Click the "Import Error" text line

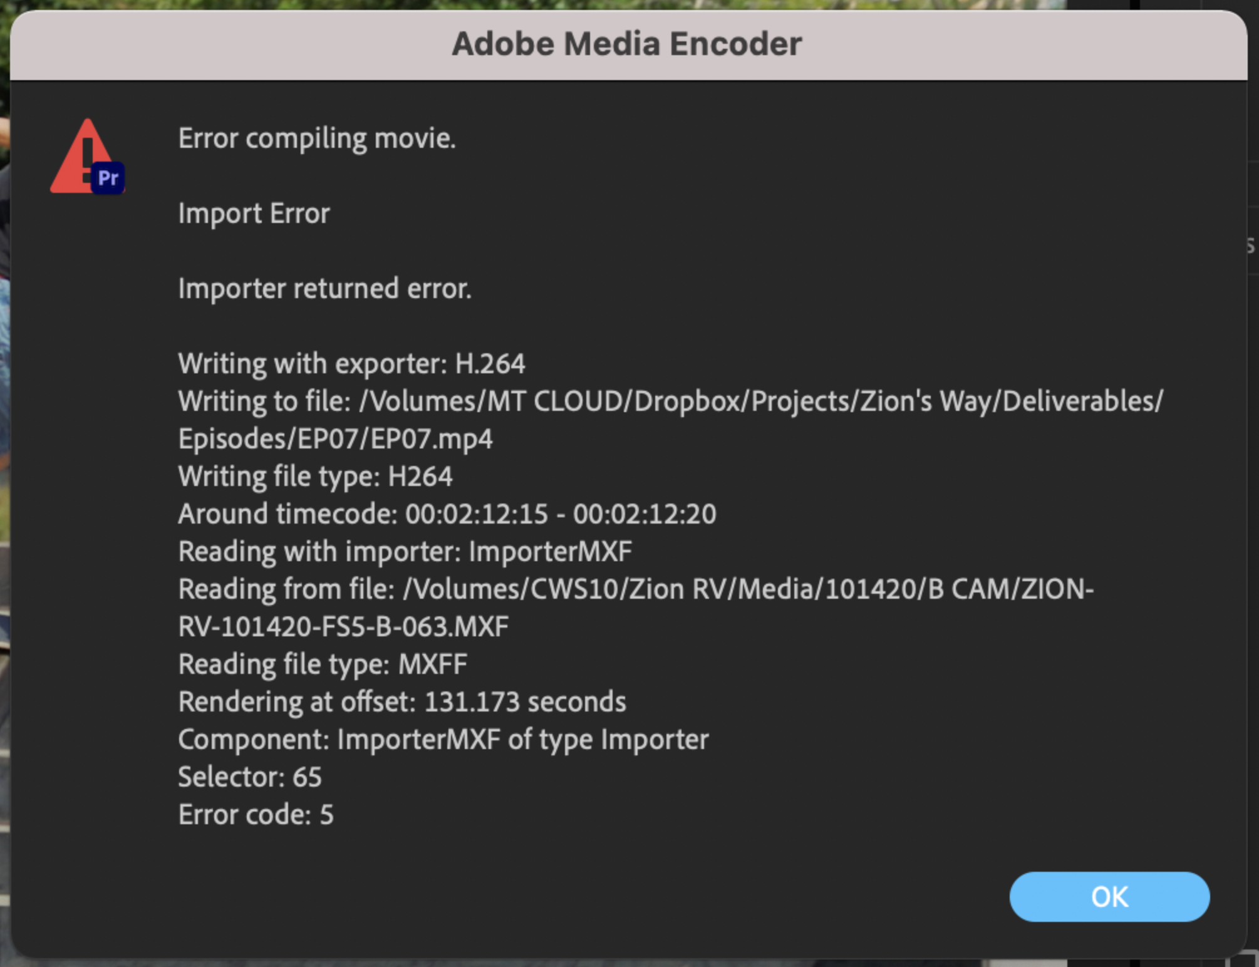click(x=254, y=214)
